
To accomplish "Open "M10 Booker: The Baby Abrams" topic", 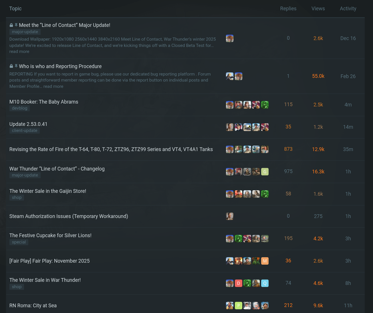I will [44, 102].
